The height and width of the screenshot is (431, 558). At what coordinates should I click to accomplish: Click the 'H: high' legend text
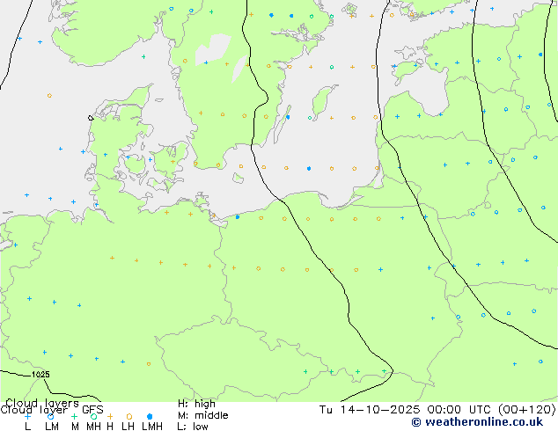pos(196,404)
